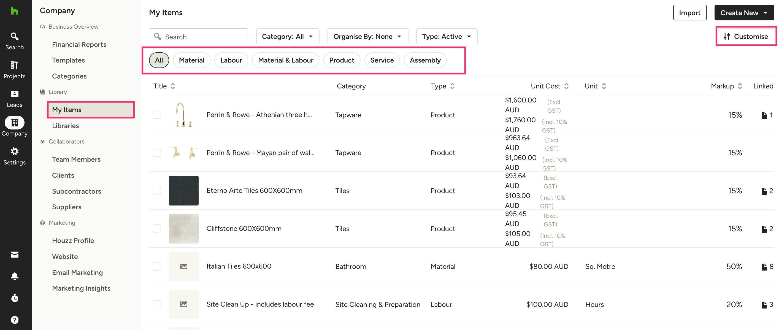Open Leads from the sidebar
Screen dimensions: 779x330
15,98
